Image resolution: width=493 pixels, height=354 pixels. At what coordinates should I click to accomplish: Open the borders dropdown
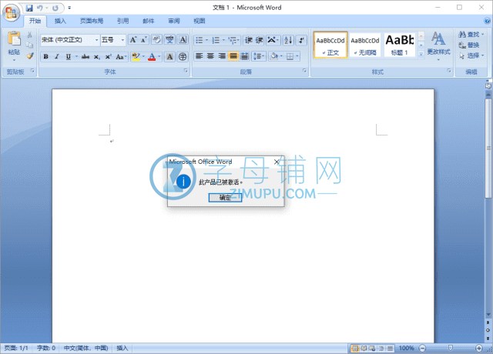pyautogui.click(x=293, y=56)
